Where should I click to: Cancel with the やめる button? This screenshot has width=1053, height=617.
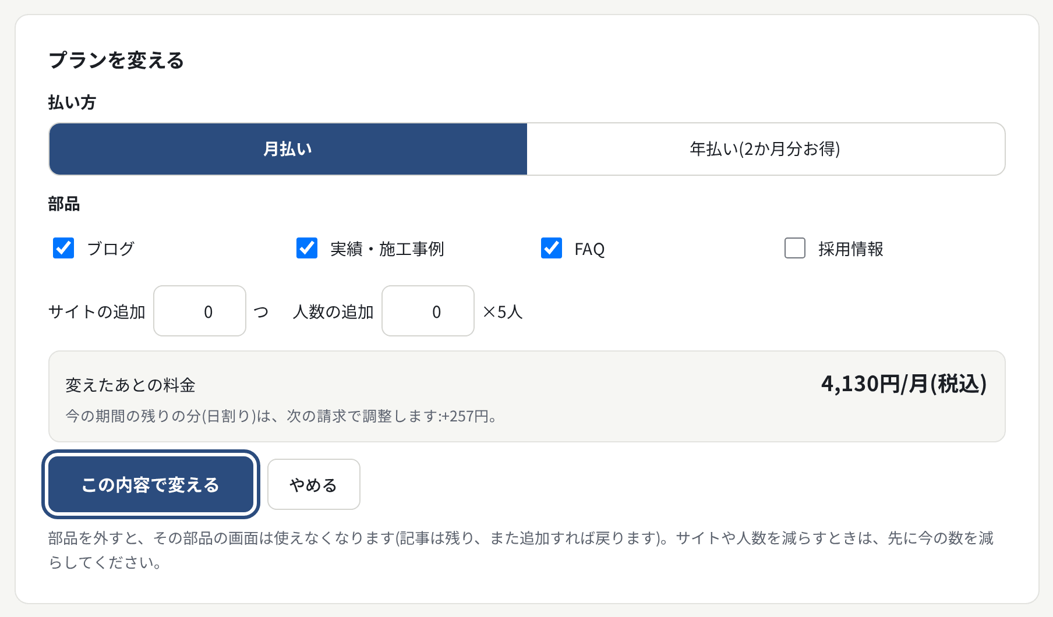point(314,484)
